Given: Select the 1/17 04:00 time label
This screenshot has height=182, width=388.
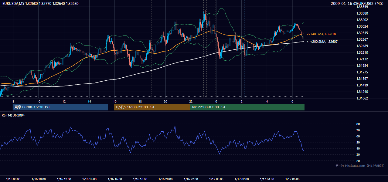Looking at the screenshot, I should (267, 179).
